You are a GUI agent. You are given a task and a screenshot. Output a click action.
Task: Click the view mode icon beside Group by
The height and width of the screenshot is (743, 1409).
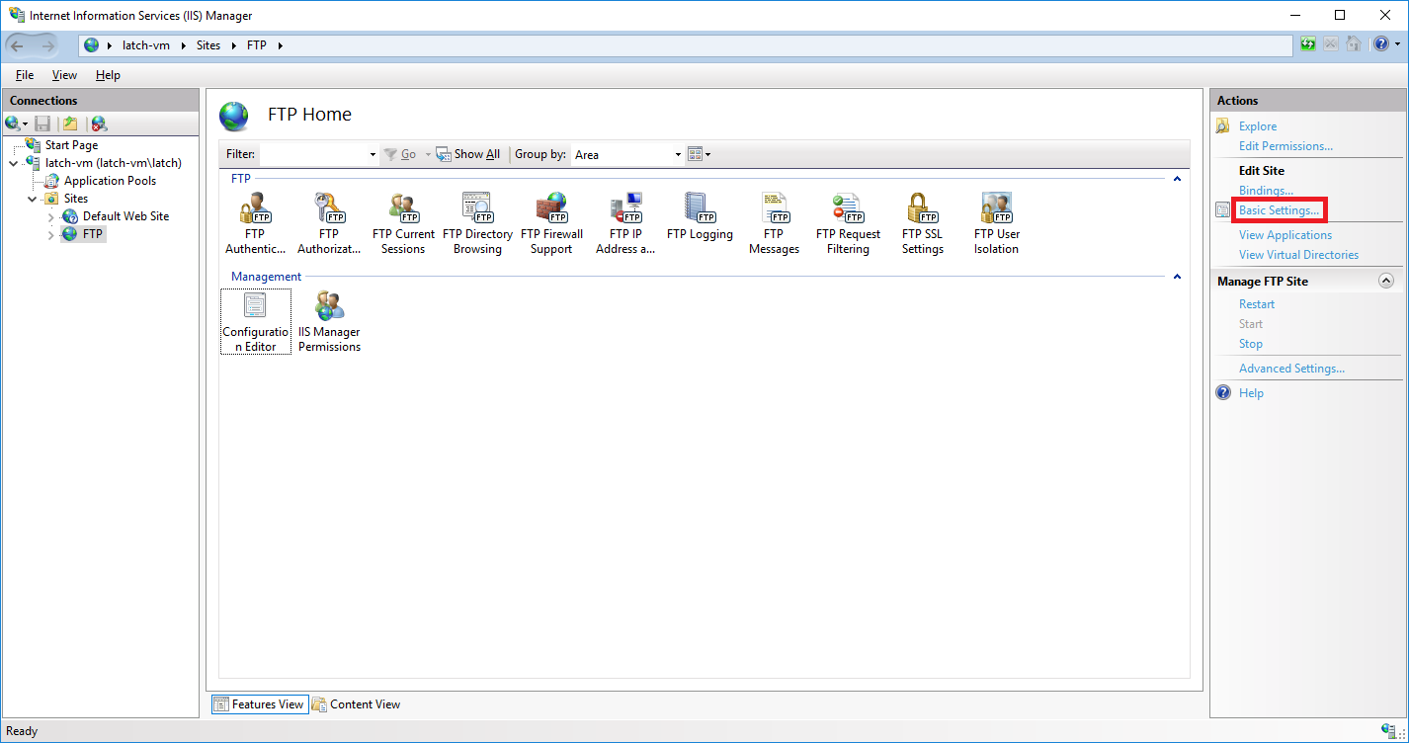pyautogui.click(x=695, y=154)
